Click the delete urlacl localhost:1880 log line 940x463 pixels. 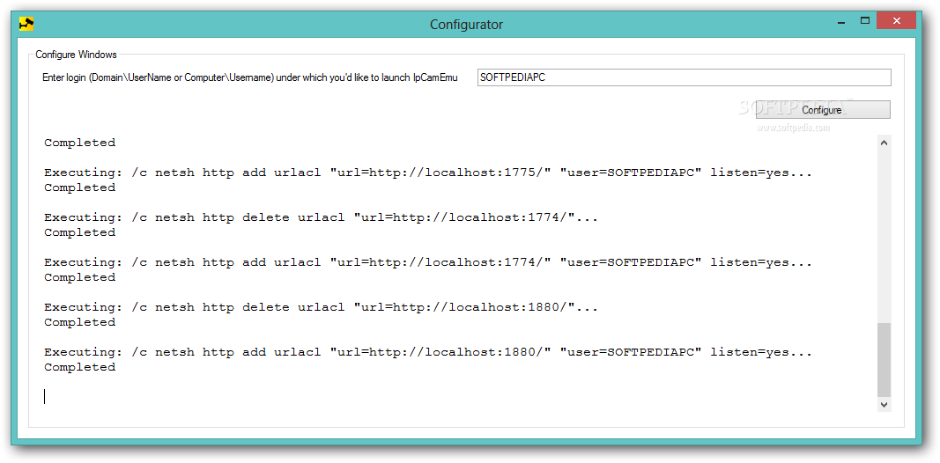[322, 308]
